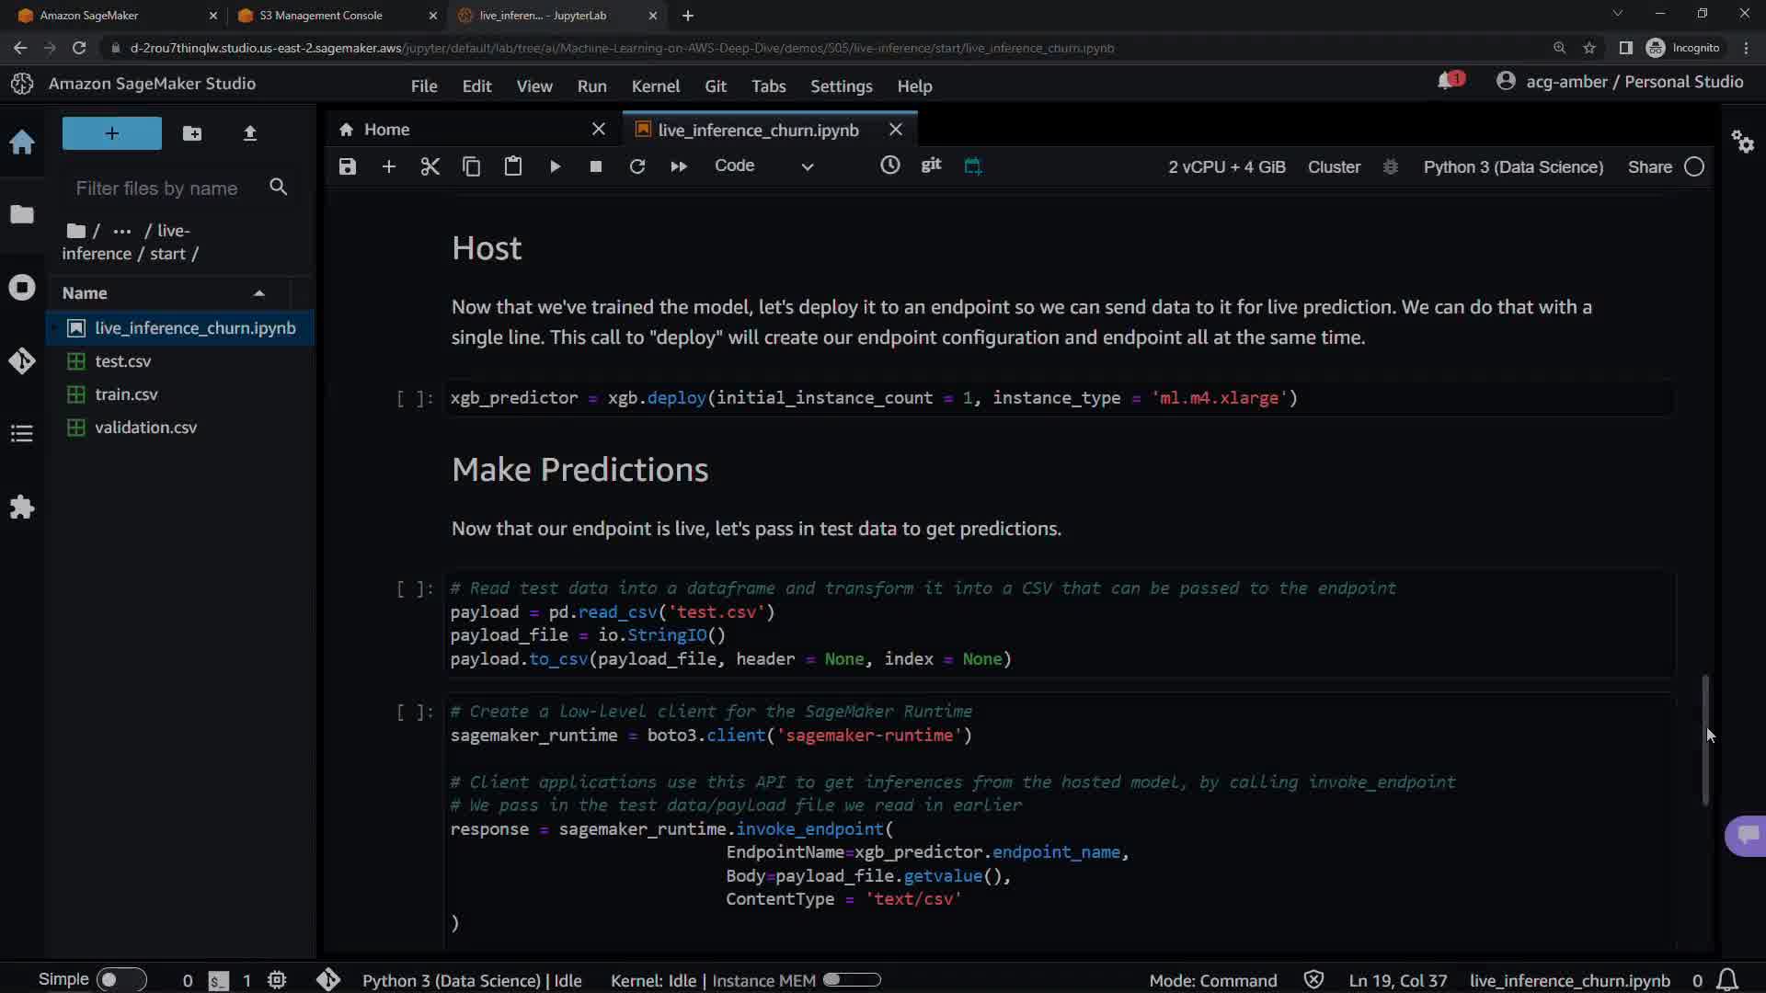Toggle the Simple interface mode switch
1766x993 pixels.
click(120, 980)
